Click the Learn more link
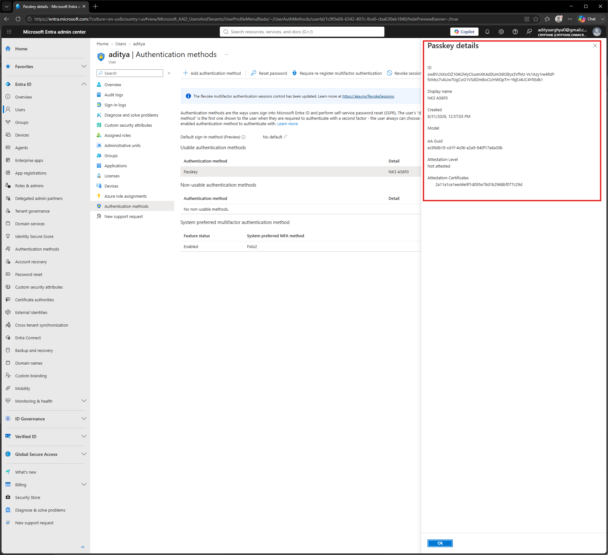Screen dimensions: 608x555 (288, 124)
